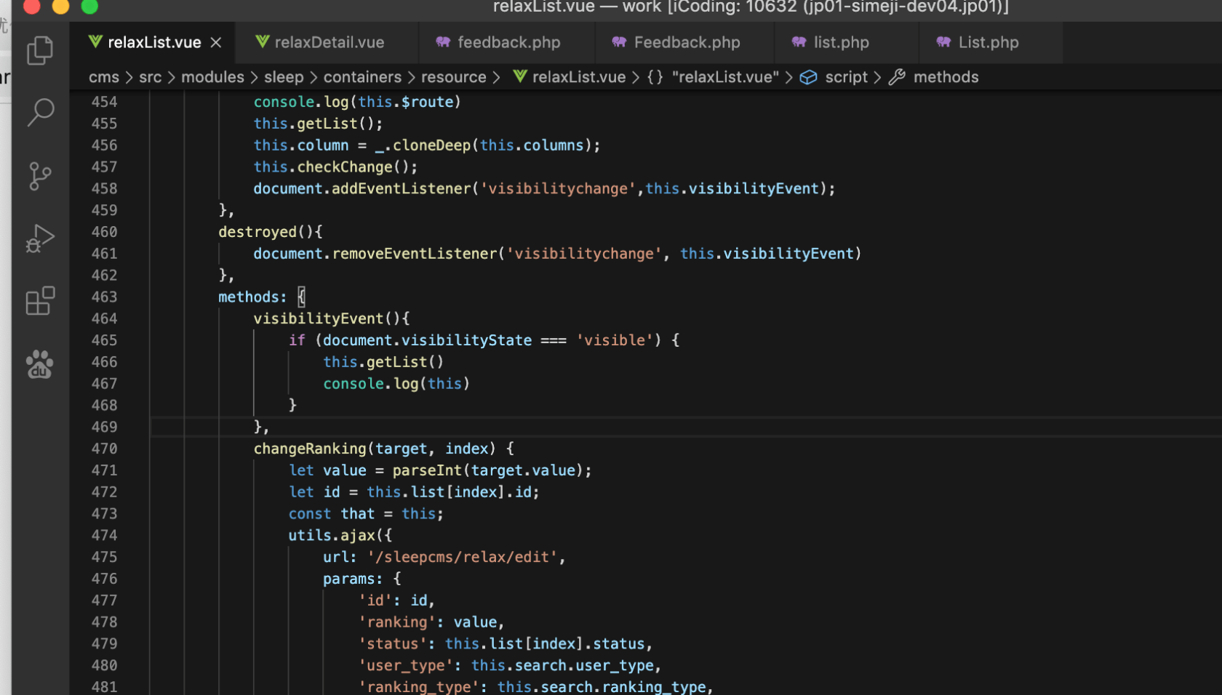Click the resource breadcrumb segment
1222x695 pixels.
[x=453, y=77]
